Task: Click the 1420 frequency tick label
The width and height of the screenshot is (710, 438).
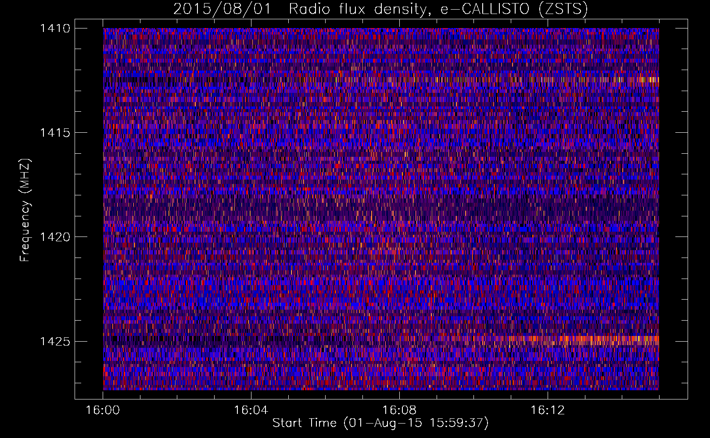Action: (55, 237)
